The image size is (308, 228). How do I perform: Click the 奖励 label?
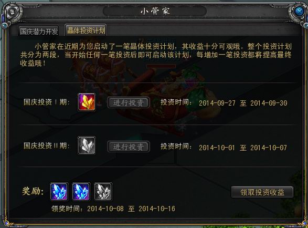33,191
